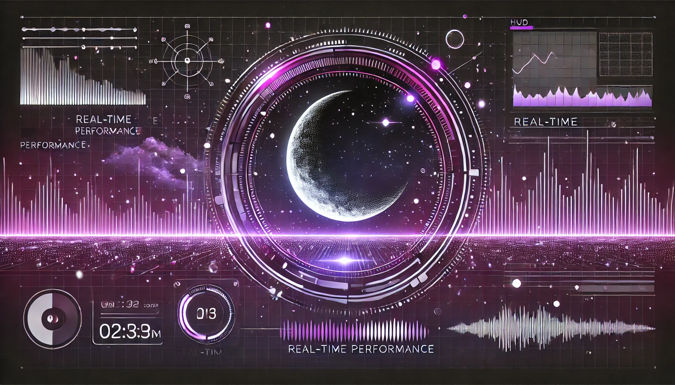Click the radar crosshair target icon
675x385 pixels.
tap(187, 61)
